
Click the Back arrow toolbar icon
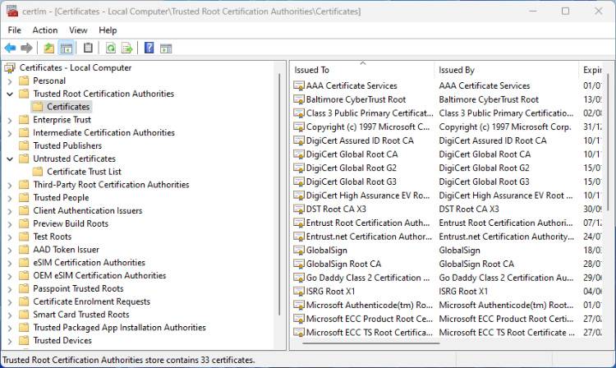11,48
